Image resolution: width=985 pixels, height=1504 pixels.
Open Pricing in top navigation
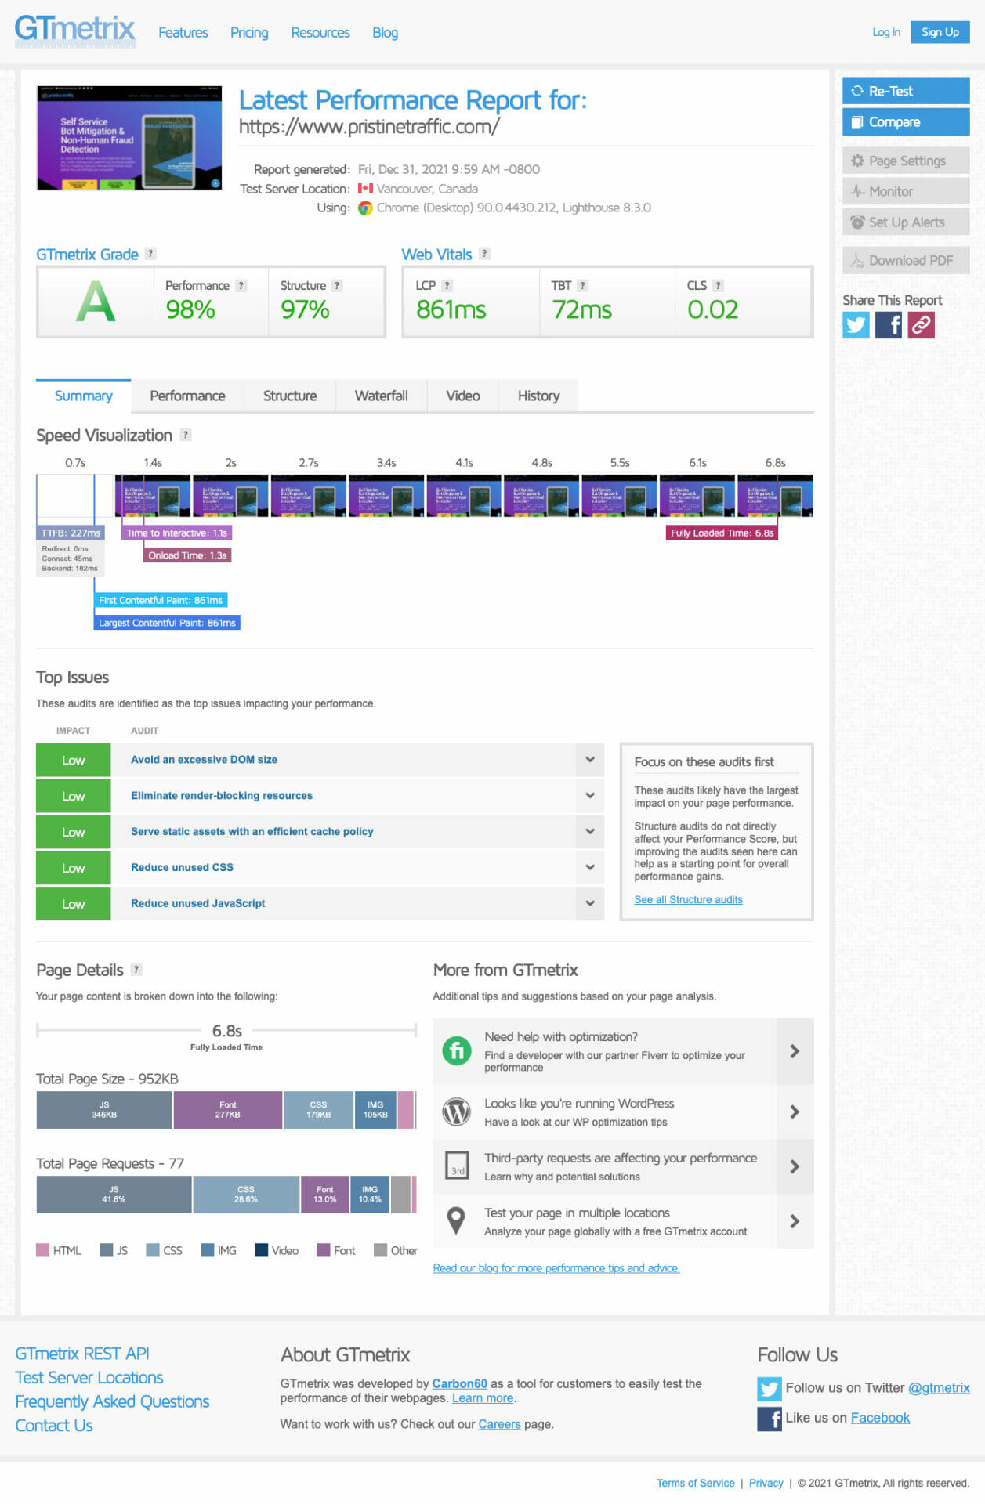pos(249,32)
